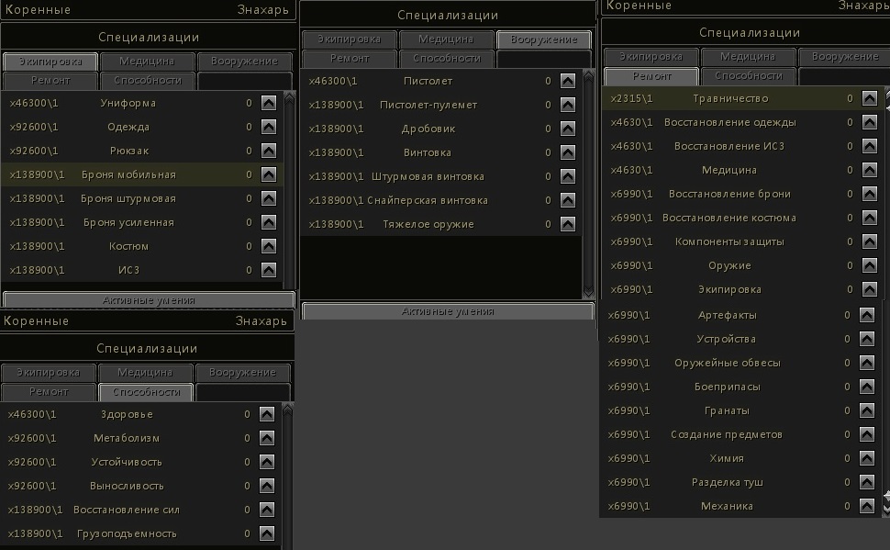Screen dimensions: 890x550
Task: Raise Броня мобильная with its arrow button
Action: tap(268, 174)
